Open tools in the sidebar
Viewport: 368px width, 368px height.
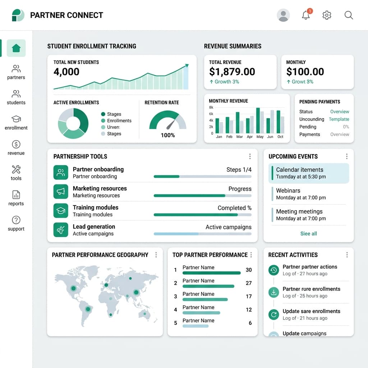[16, 173]
